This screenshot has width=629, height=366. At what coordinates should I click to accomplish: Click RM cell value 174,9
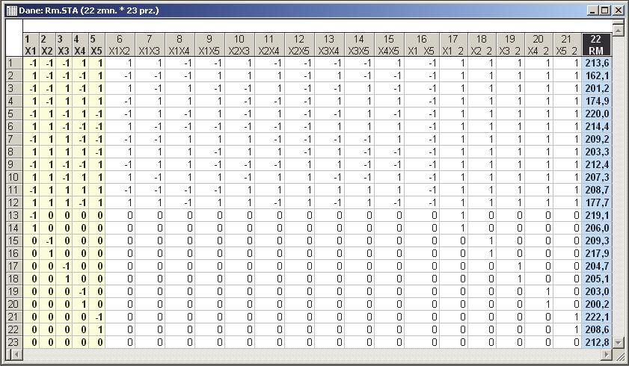point(597,101)
